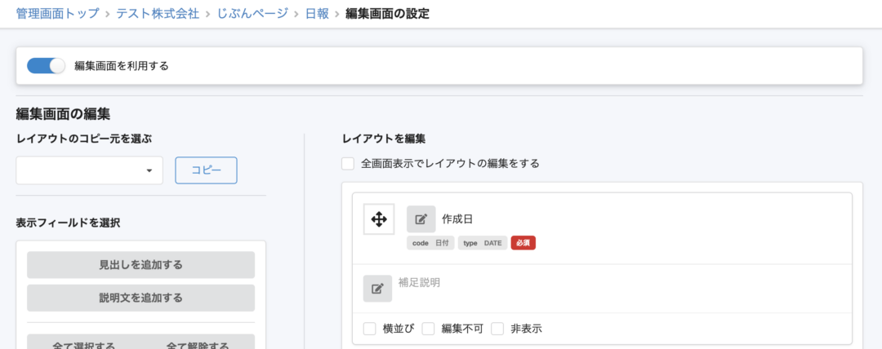Check the 全画面表示でレイアウトの編集をする checkbox

click(x=348, y=164)
